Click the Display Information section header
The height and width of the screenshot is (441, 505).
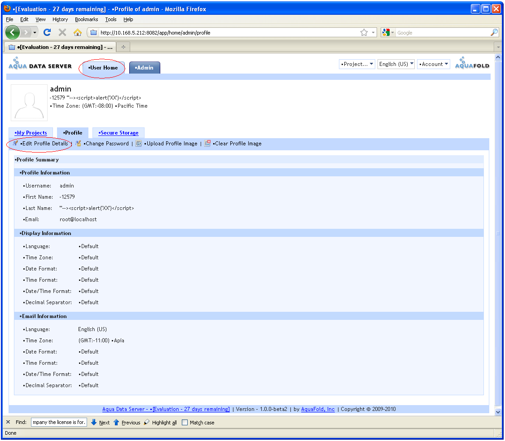(x=249, y=233)
